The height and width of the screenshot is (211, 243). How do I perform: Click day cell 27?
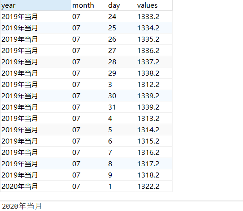pos(122,51)
